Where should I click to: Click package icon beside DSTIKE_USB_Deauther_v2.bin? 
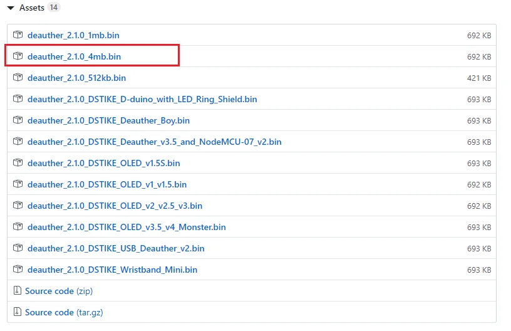coord(18,248)
